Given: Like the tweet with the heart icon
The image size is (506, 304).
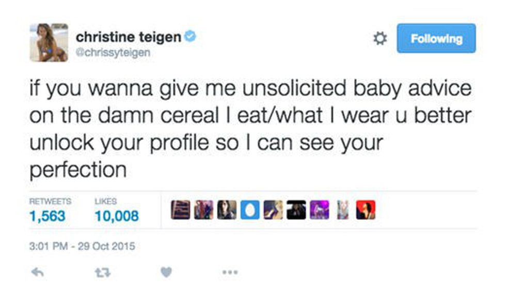Looking at the screenshot, I should pos(165,271).
